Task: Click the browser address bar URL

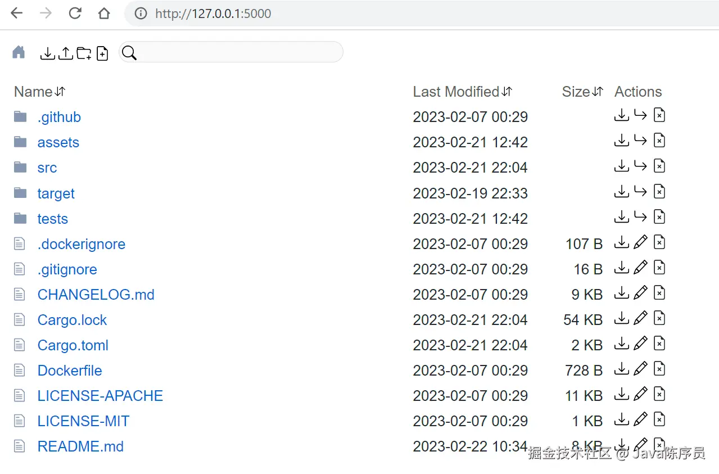Action: point(213,13)
